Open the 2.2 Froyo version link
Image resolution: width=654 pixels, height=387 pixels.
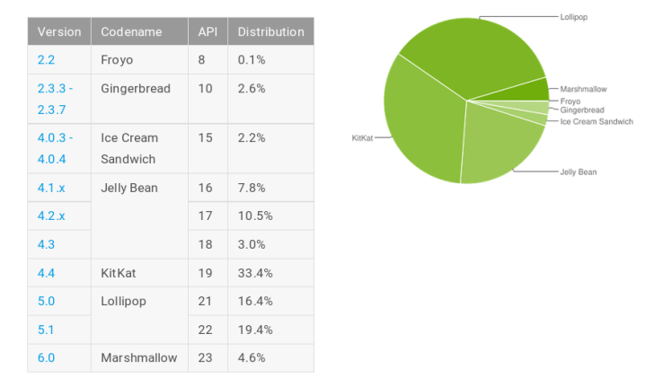[x=46, y=60]
